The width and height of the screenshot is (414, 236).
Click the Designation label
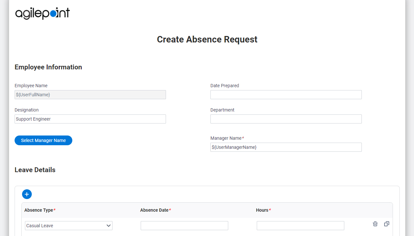pyautogui.click(x=27, y=110)
